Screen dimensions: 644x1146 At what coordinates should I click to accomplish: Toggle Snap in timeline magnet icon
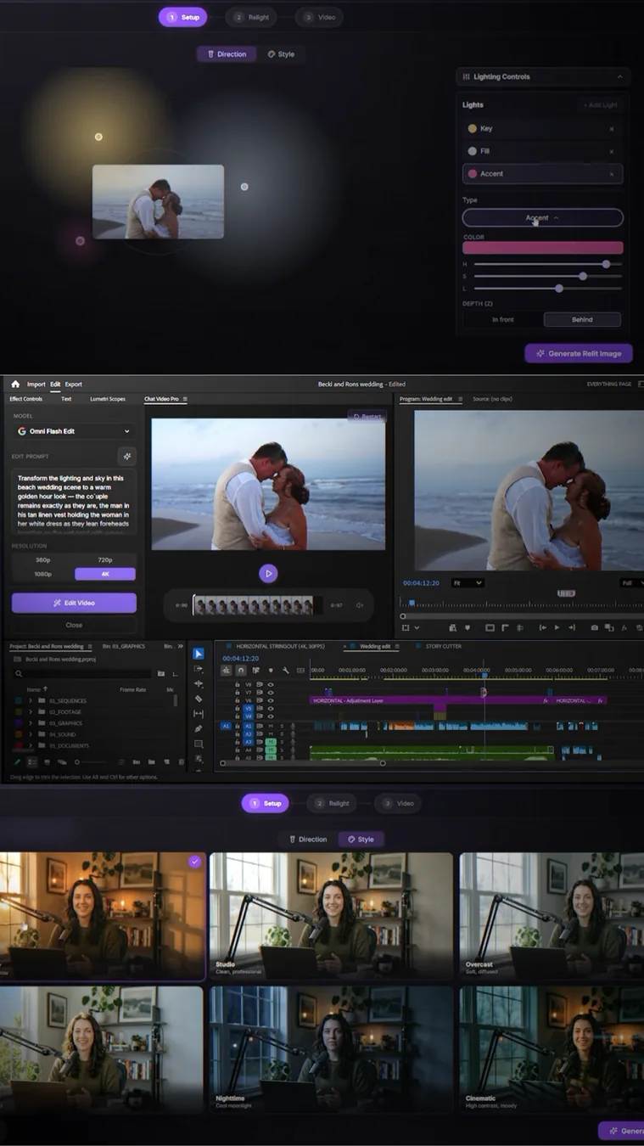coord(241,671)
